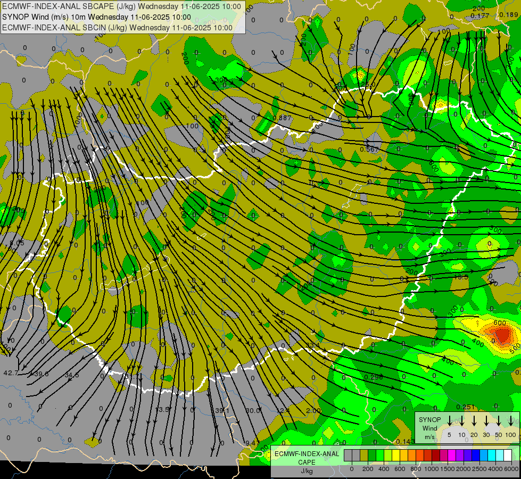The width and height of the screenshot is (521, 479).
Task: Click the '400' tick on CAPE scale
Action: click(384, 469)
